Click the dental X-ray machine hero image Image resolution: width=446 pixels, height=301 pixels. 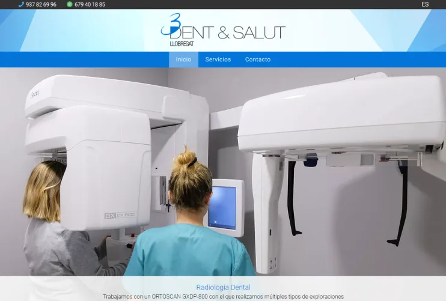[x=223, y=171]
